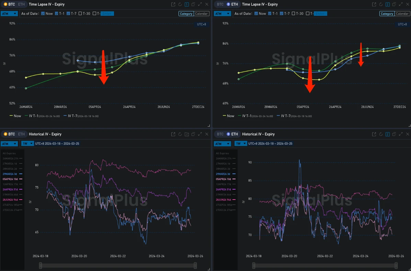
Task: Click link group 1 icon in BTC Time Lapse panel
Action: [x=187, y=4]
